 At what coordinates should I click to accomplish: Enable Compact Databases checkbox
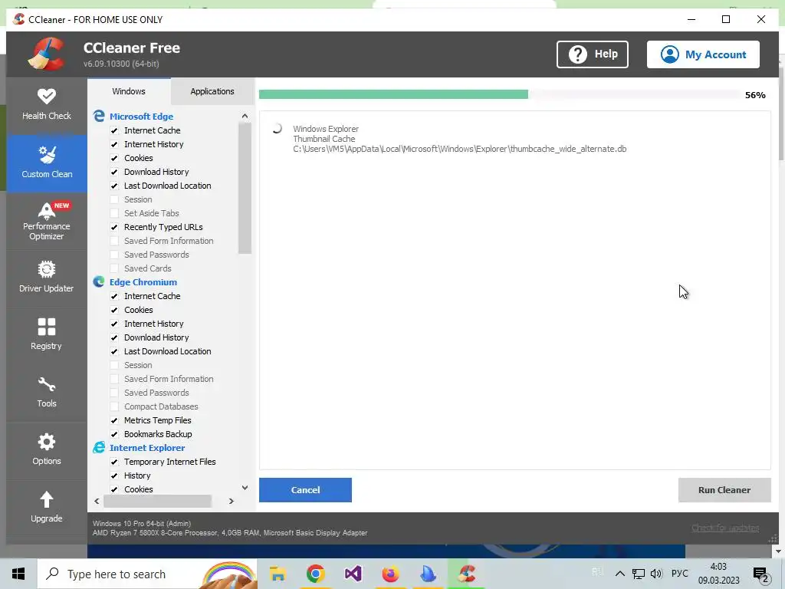coord(114,406)
